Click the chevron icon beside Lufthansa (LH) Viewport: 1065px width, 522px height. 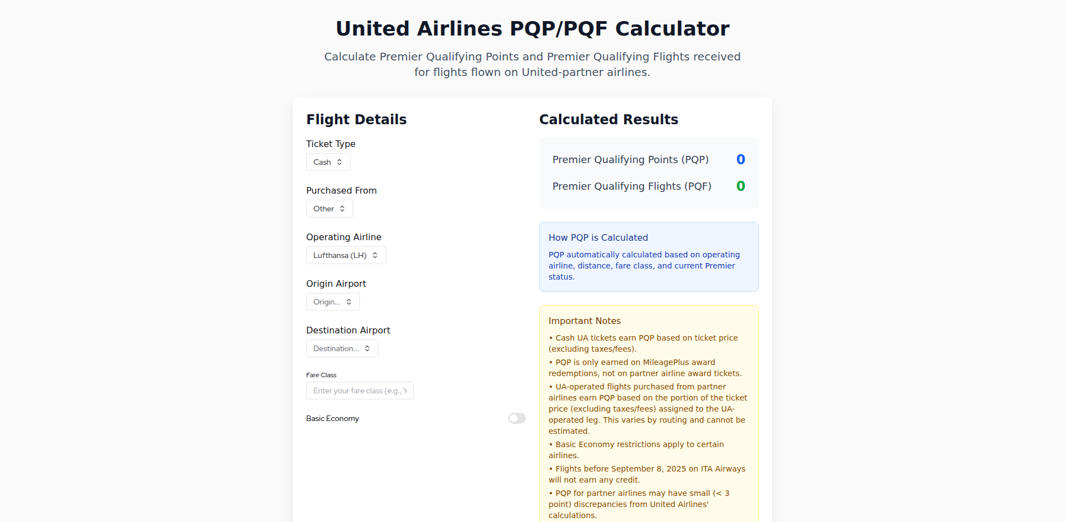click(375, 255)
